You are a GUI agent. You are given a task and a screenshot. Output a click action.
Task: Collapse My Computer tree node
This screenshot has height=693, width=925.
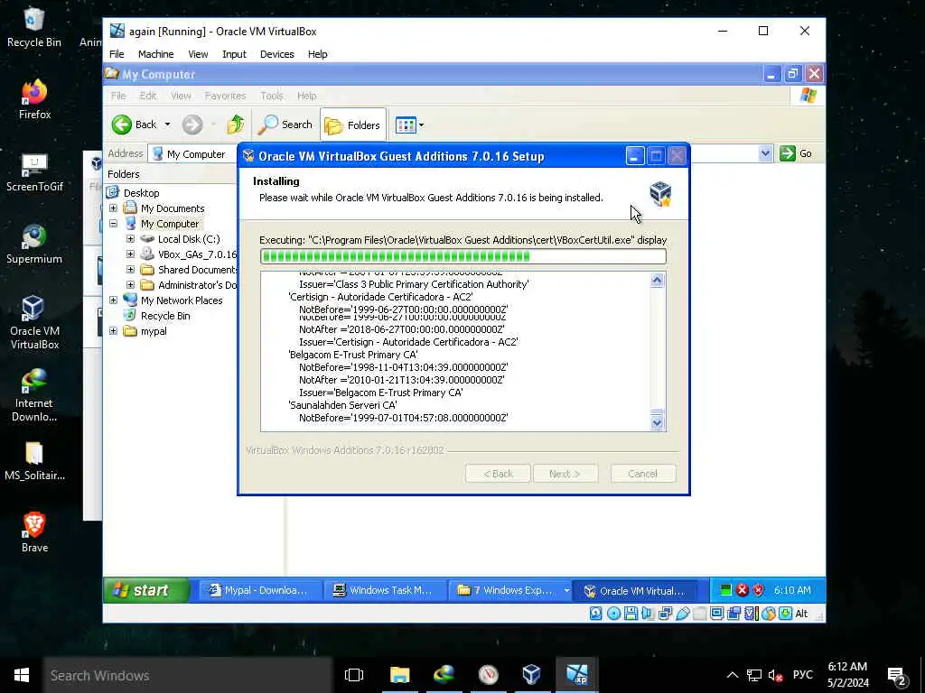coord(113,224)
